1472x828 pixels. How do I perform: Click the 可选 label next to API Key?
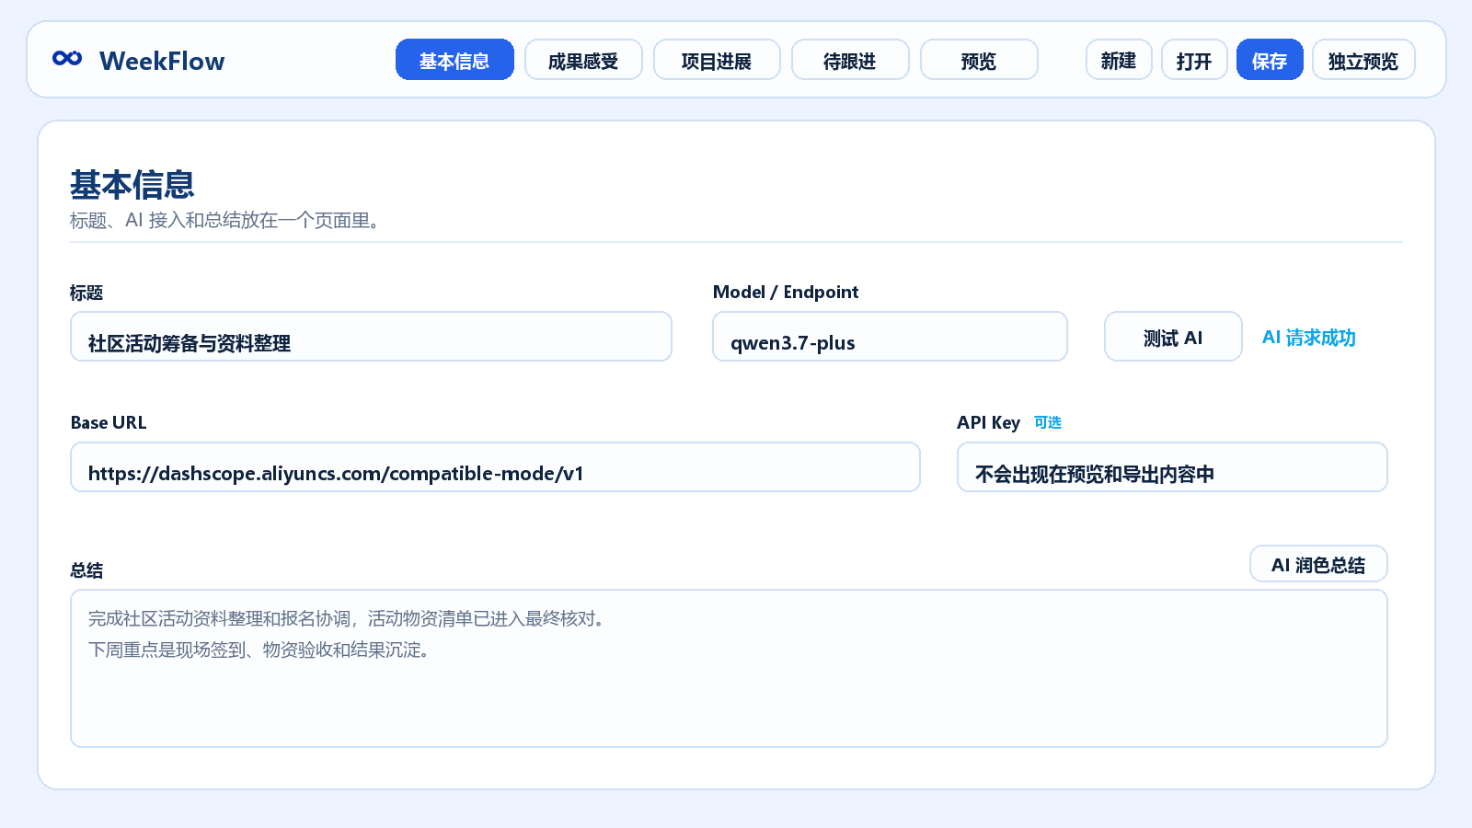[x=1048, y=422]
